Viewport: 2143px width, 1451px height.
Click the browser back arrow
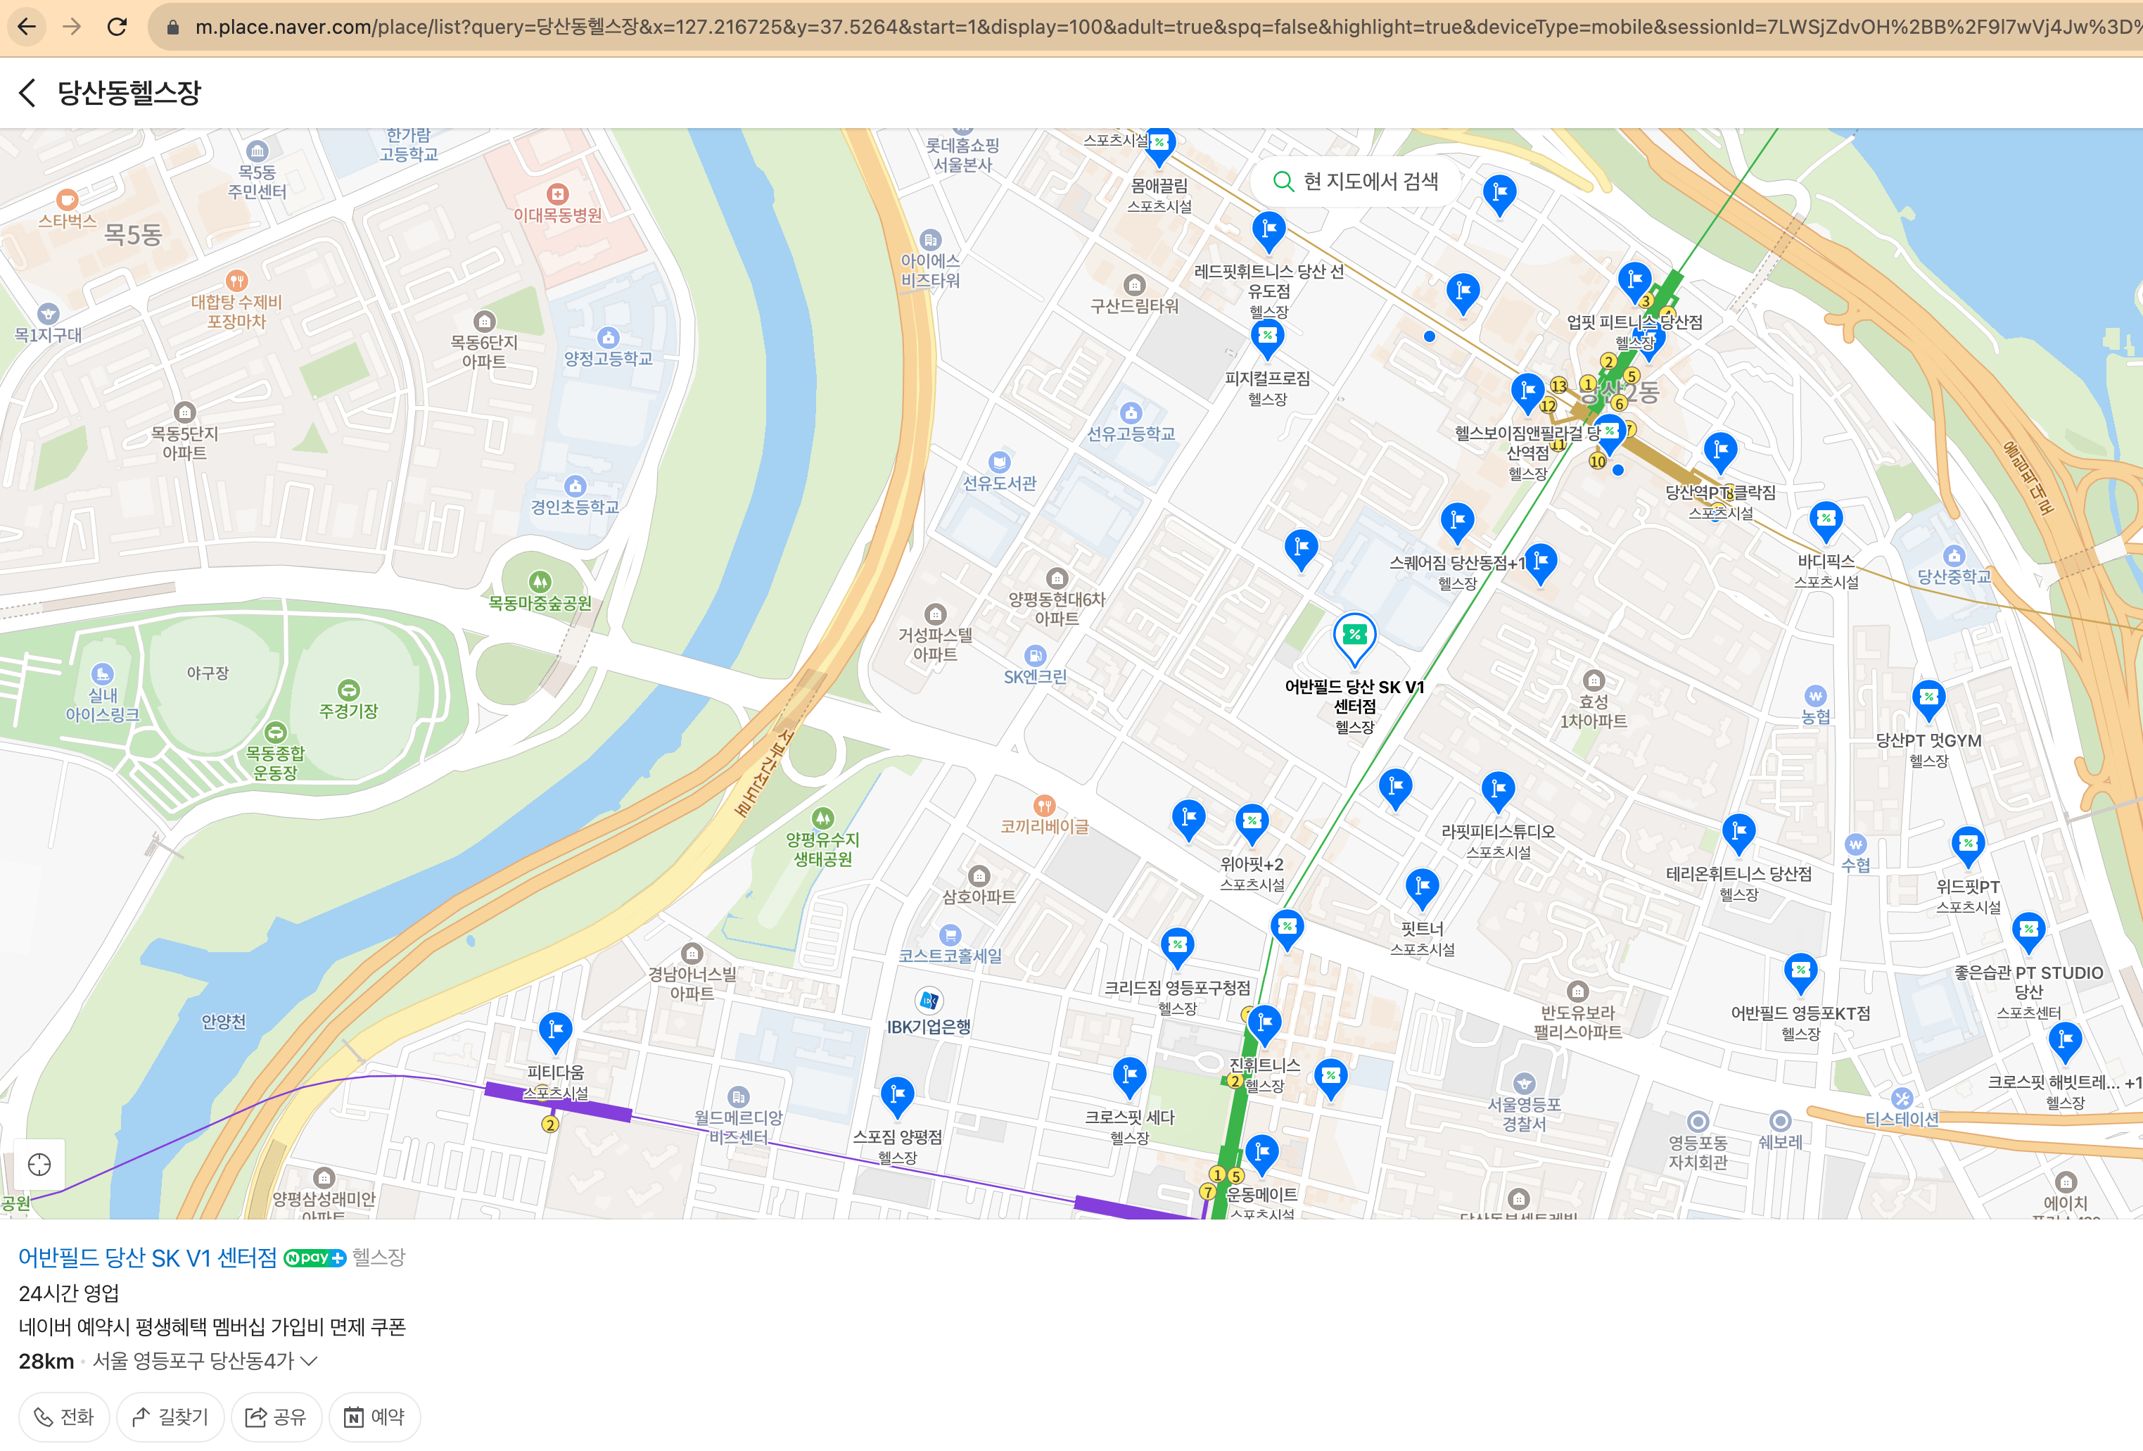coord(27,27)
